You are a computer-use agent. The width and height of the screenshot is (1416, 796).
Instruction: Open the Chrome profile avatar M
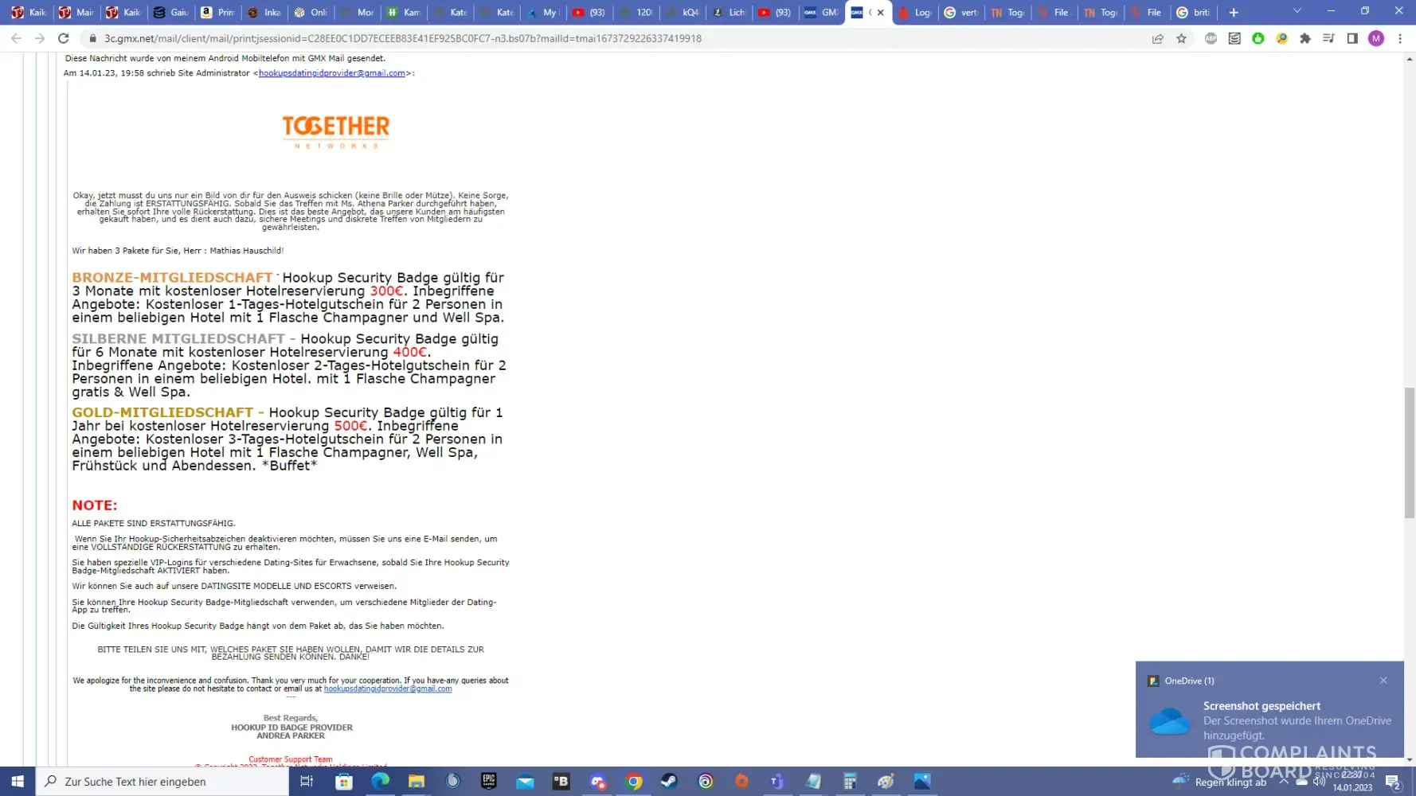click(x=1376, y=38)
